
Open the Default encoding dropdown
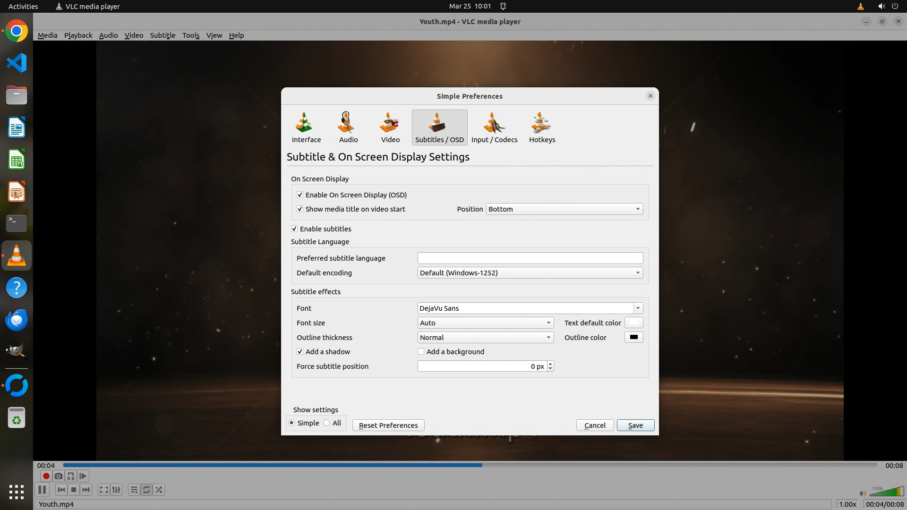point(530,272)
